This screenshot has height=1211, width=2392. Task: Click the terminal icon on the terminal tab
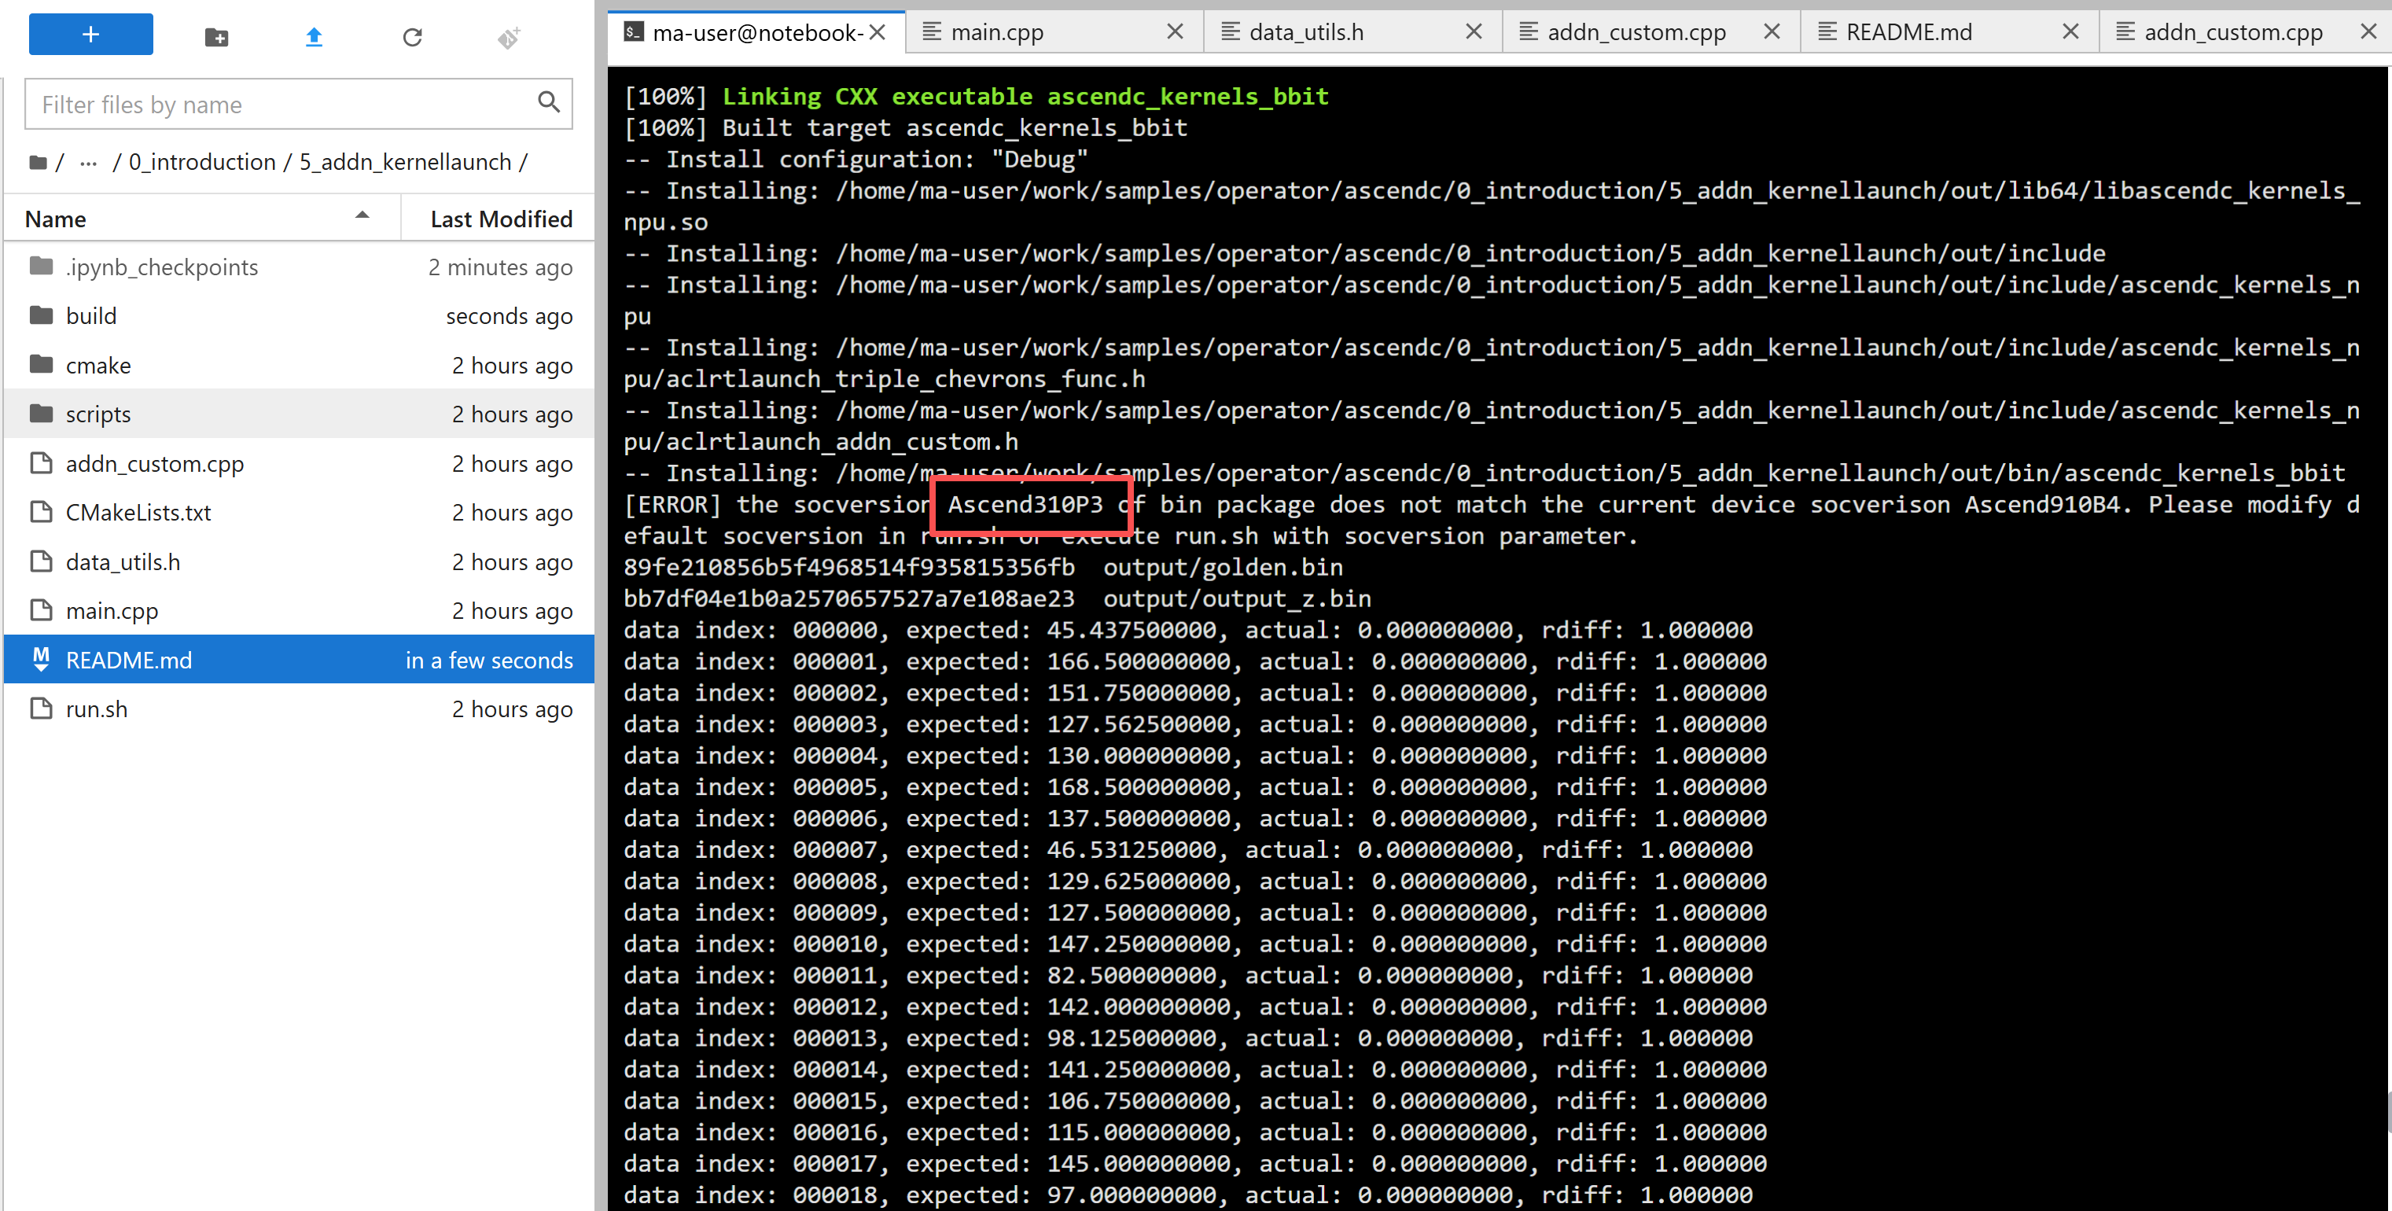tap(635, 32)
